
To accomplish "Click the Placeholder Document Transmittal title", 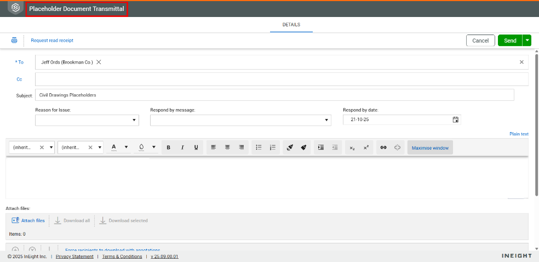I will click(x=77, y=9).
